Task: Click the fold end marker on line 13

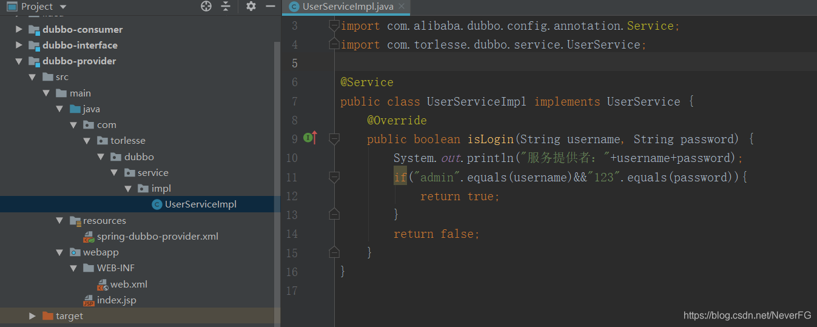Action: coord(334,214)
